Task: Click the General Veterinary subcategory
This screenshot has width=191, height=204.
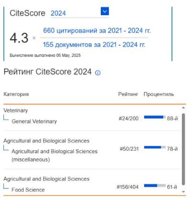Action: coord(34,122)
